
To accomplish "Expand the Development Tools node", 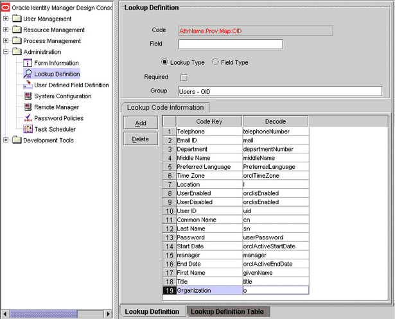I will point(6,140).
